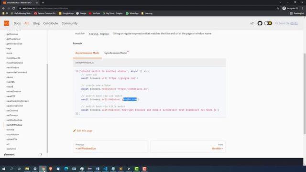Focus the docs Search field
The image size is (306, 172).
click(x=286, y=23)
